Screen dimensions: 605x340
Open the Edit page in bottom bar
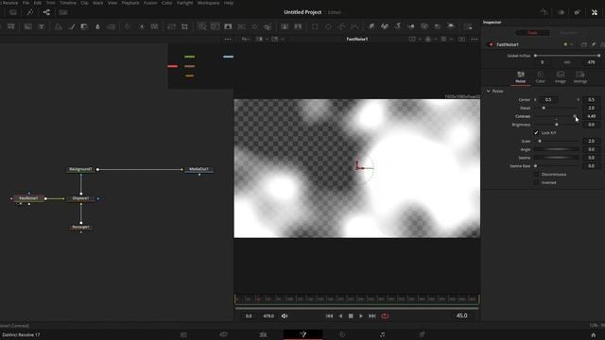click(263, 334)
